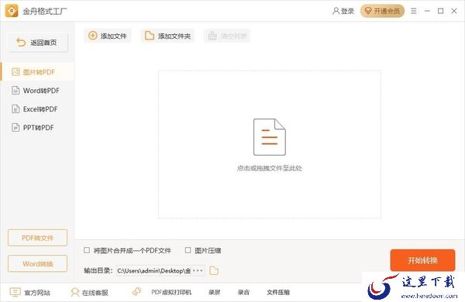
Task: Open the Word转换 section
Action: [x=38, y=263]
